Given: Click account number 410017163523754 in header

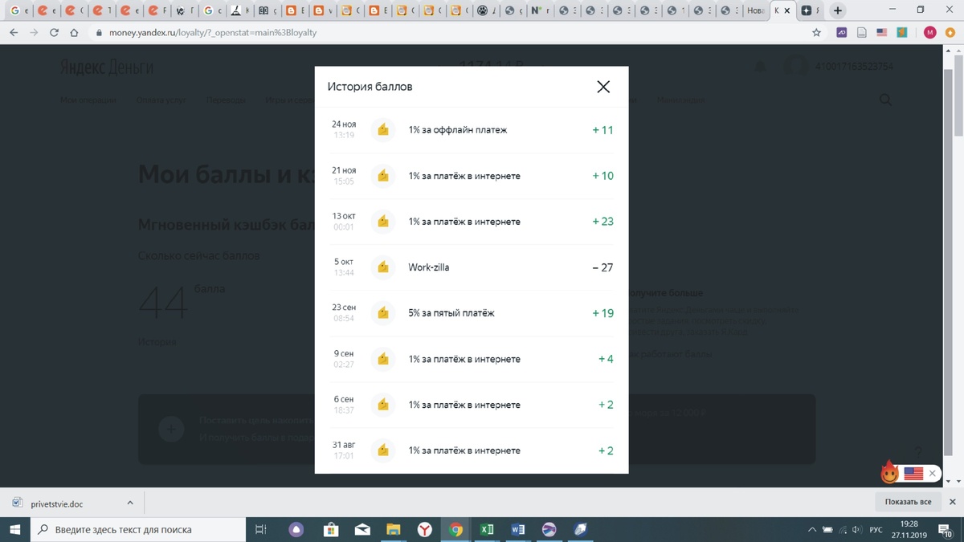Looking at the screenshot, I should pos(854,67).
